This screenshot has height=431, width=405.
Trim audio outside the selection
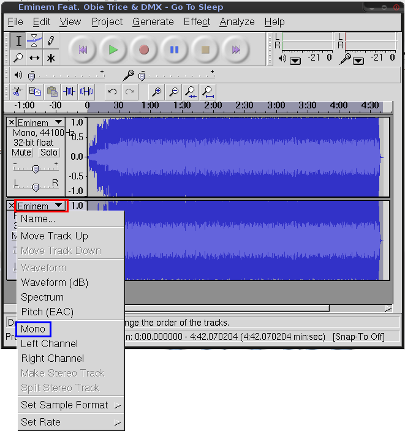(x=69, y=92)
